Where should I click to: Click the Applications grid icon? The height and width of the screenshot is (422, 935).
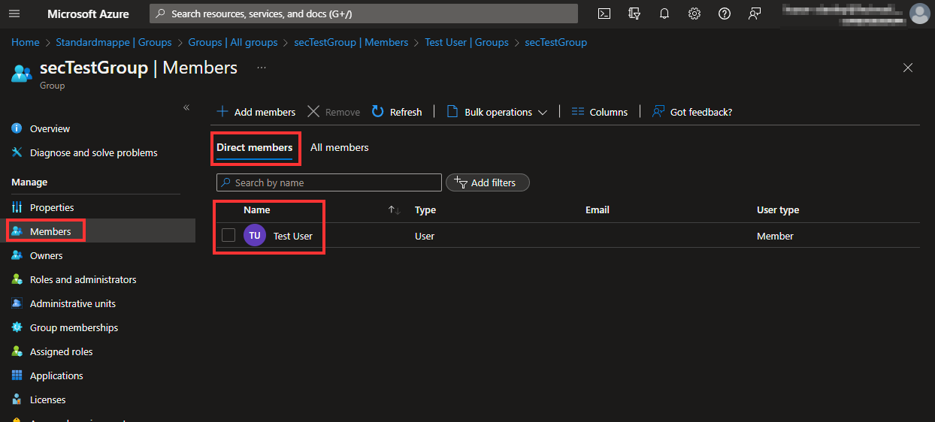[17, 375]
